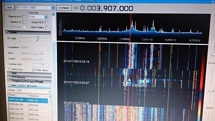The height and width of the screenshot is (121, 215).
Task: Click the Configure button
Action: coord(64,8)
